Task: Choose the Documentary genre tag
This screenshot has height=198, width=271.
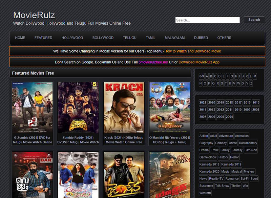Action: [248, 143]
